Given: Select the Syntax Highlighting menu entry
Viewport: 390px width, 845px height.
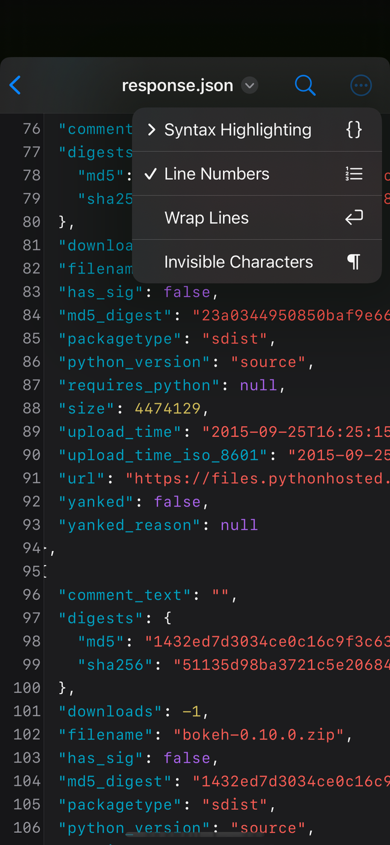Looking at the screenshot, I should pos(237,130).
